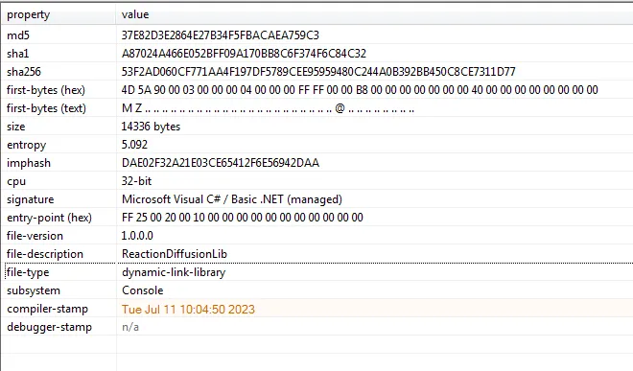Viewport: 633px width, 371px height.
Task: Select imphash value DAE02F32A21E03CE65412F6E56942DAA
Action: coord(221,163)
